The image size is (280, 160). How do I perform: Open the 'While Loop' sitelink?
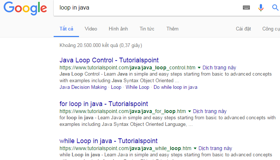pyautogui.click(x=137, y=87)
